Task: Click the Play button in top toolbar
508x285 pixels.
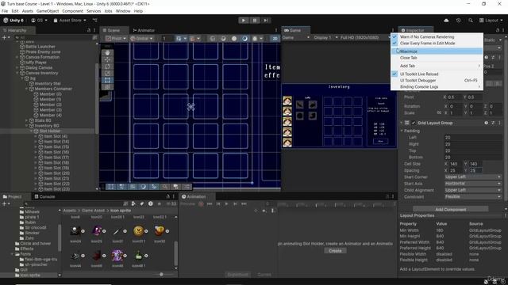Action: (x=244, y=21)
